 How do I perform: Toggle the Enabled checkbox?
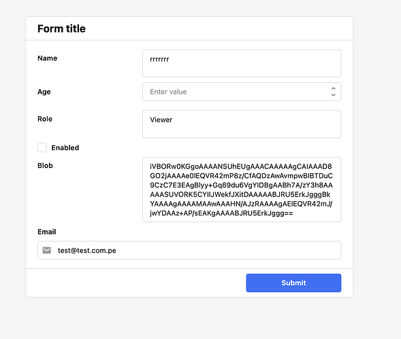[x=42, y=147]
